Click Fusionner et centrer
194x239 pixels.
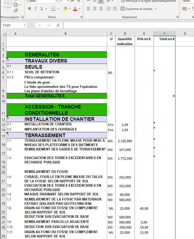[136, 9]
